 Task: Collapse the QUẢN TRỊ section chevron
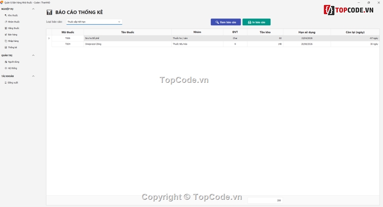[33, 55]
